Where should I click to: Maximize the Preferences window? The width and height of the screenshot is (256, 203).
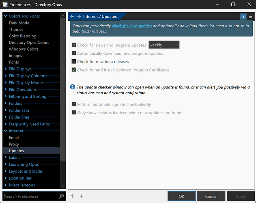coord(233,4)
